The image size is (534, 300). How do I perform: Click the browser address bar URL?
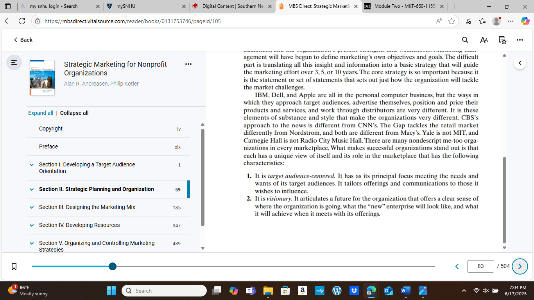pyautogui.click(x=133, y=21)
